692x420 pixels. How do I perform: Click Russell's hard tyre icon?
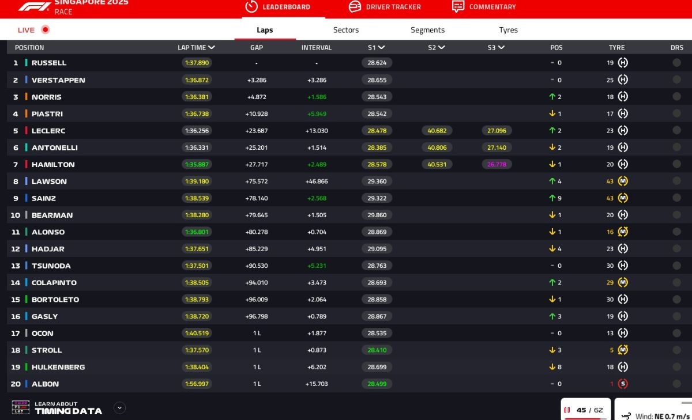click(x=622, y=63)
